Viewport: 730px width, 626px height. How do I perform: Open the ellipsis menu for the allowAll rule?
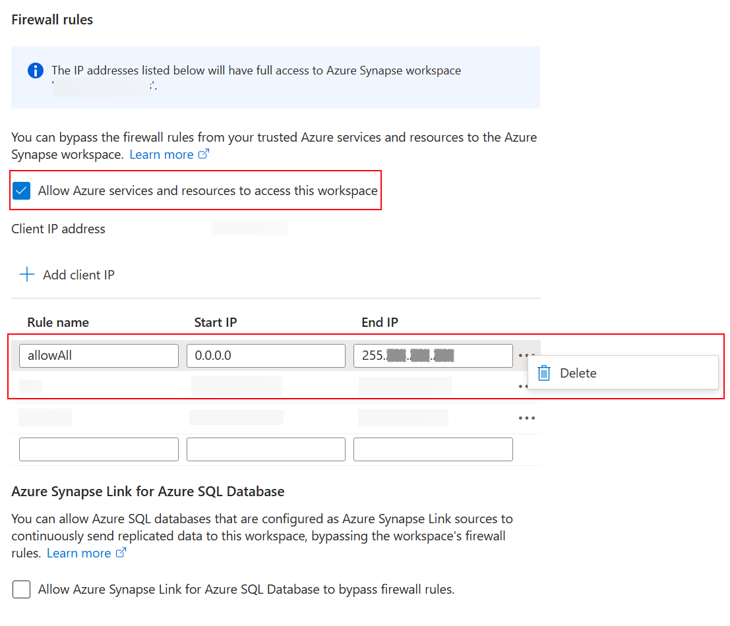[526, 355]
